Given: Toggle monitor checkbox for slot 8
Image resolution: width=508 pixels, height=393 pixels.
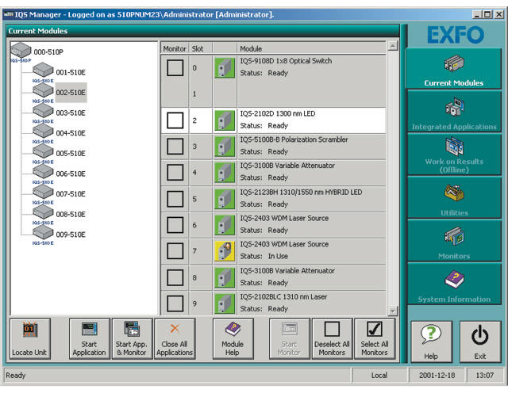Looking at the screenshot, I should coord(175,277).
